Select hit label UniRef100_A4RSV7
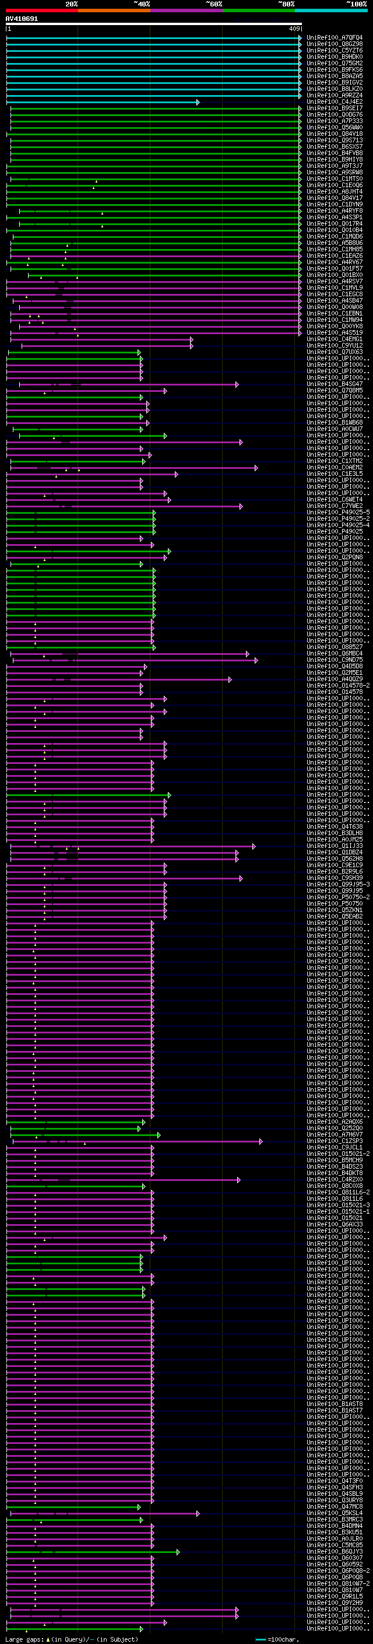 [335, 281]
